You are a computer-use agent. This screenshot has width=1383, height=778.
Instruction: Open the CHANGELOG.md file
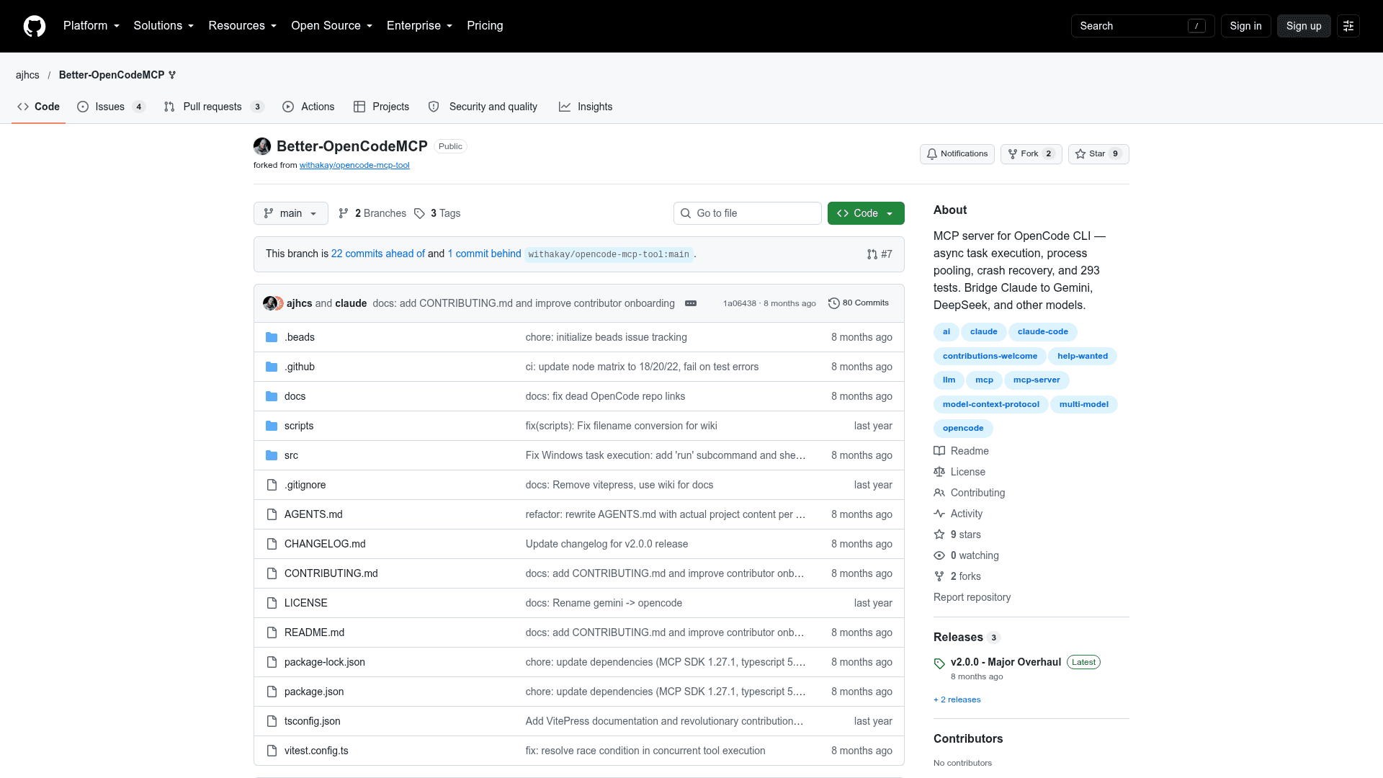click(325, 544)
